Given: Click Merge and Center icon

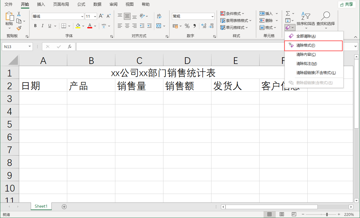Looking at the screenshot, I should (x=159, y=26).
